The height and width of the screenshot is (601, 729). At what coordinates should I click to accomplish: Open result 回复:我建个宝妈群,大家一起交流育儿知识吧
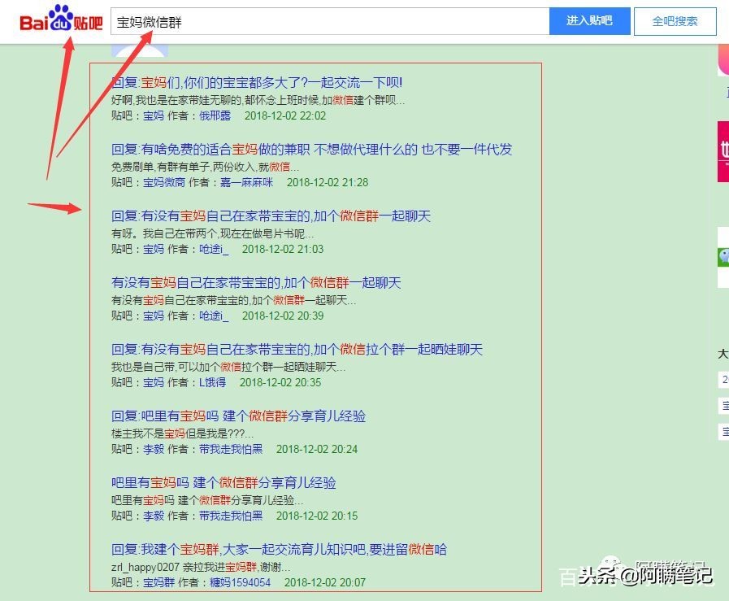coord(280,550)
